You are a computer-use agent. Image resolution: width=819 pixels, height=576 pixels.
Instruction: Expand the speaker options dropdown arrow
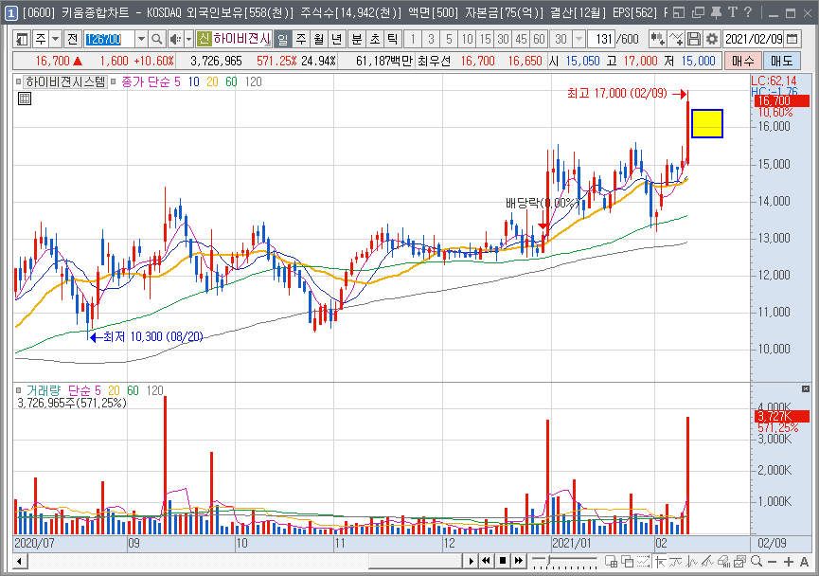(x=188, y=39)
